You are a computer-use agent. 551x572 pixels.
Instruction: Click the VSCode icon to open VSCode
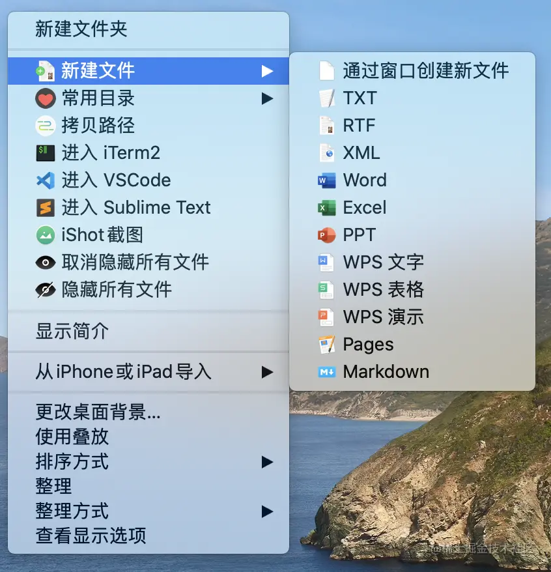pos(45,180)
